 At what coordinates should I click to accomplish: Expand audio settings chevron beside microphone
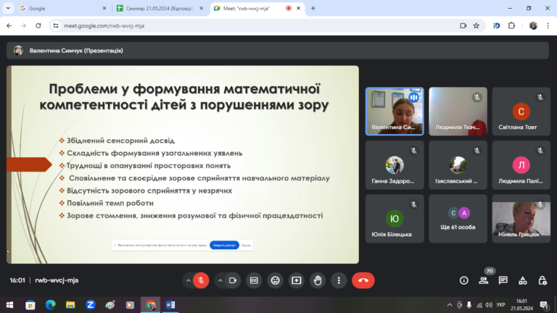[189, 280]
